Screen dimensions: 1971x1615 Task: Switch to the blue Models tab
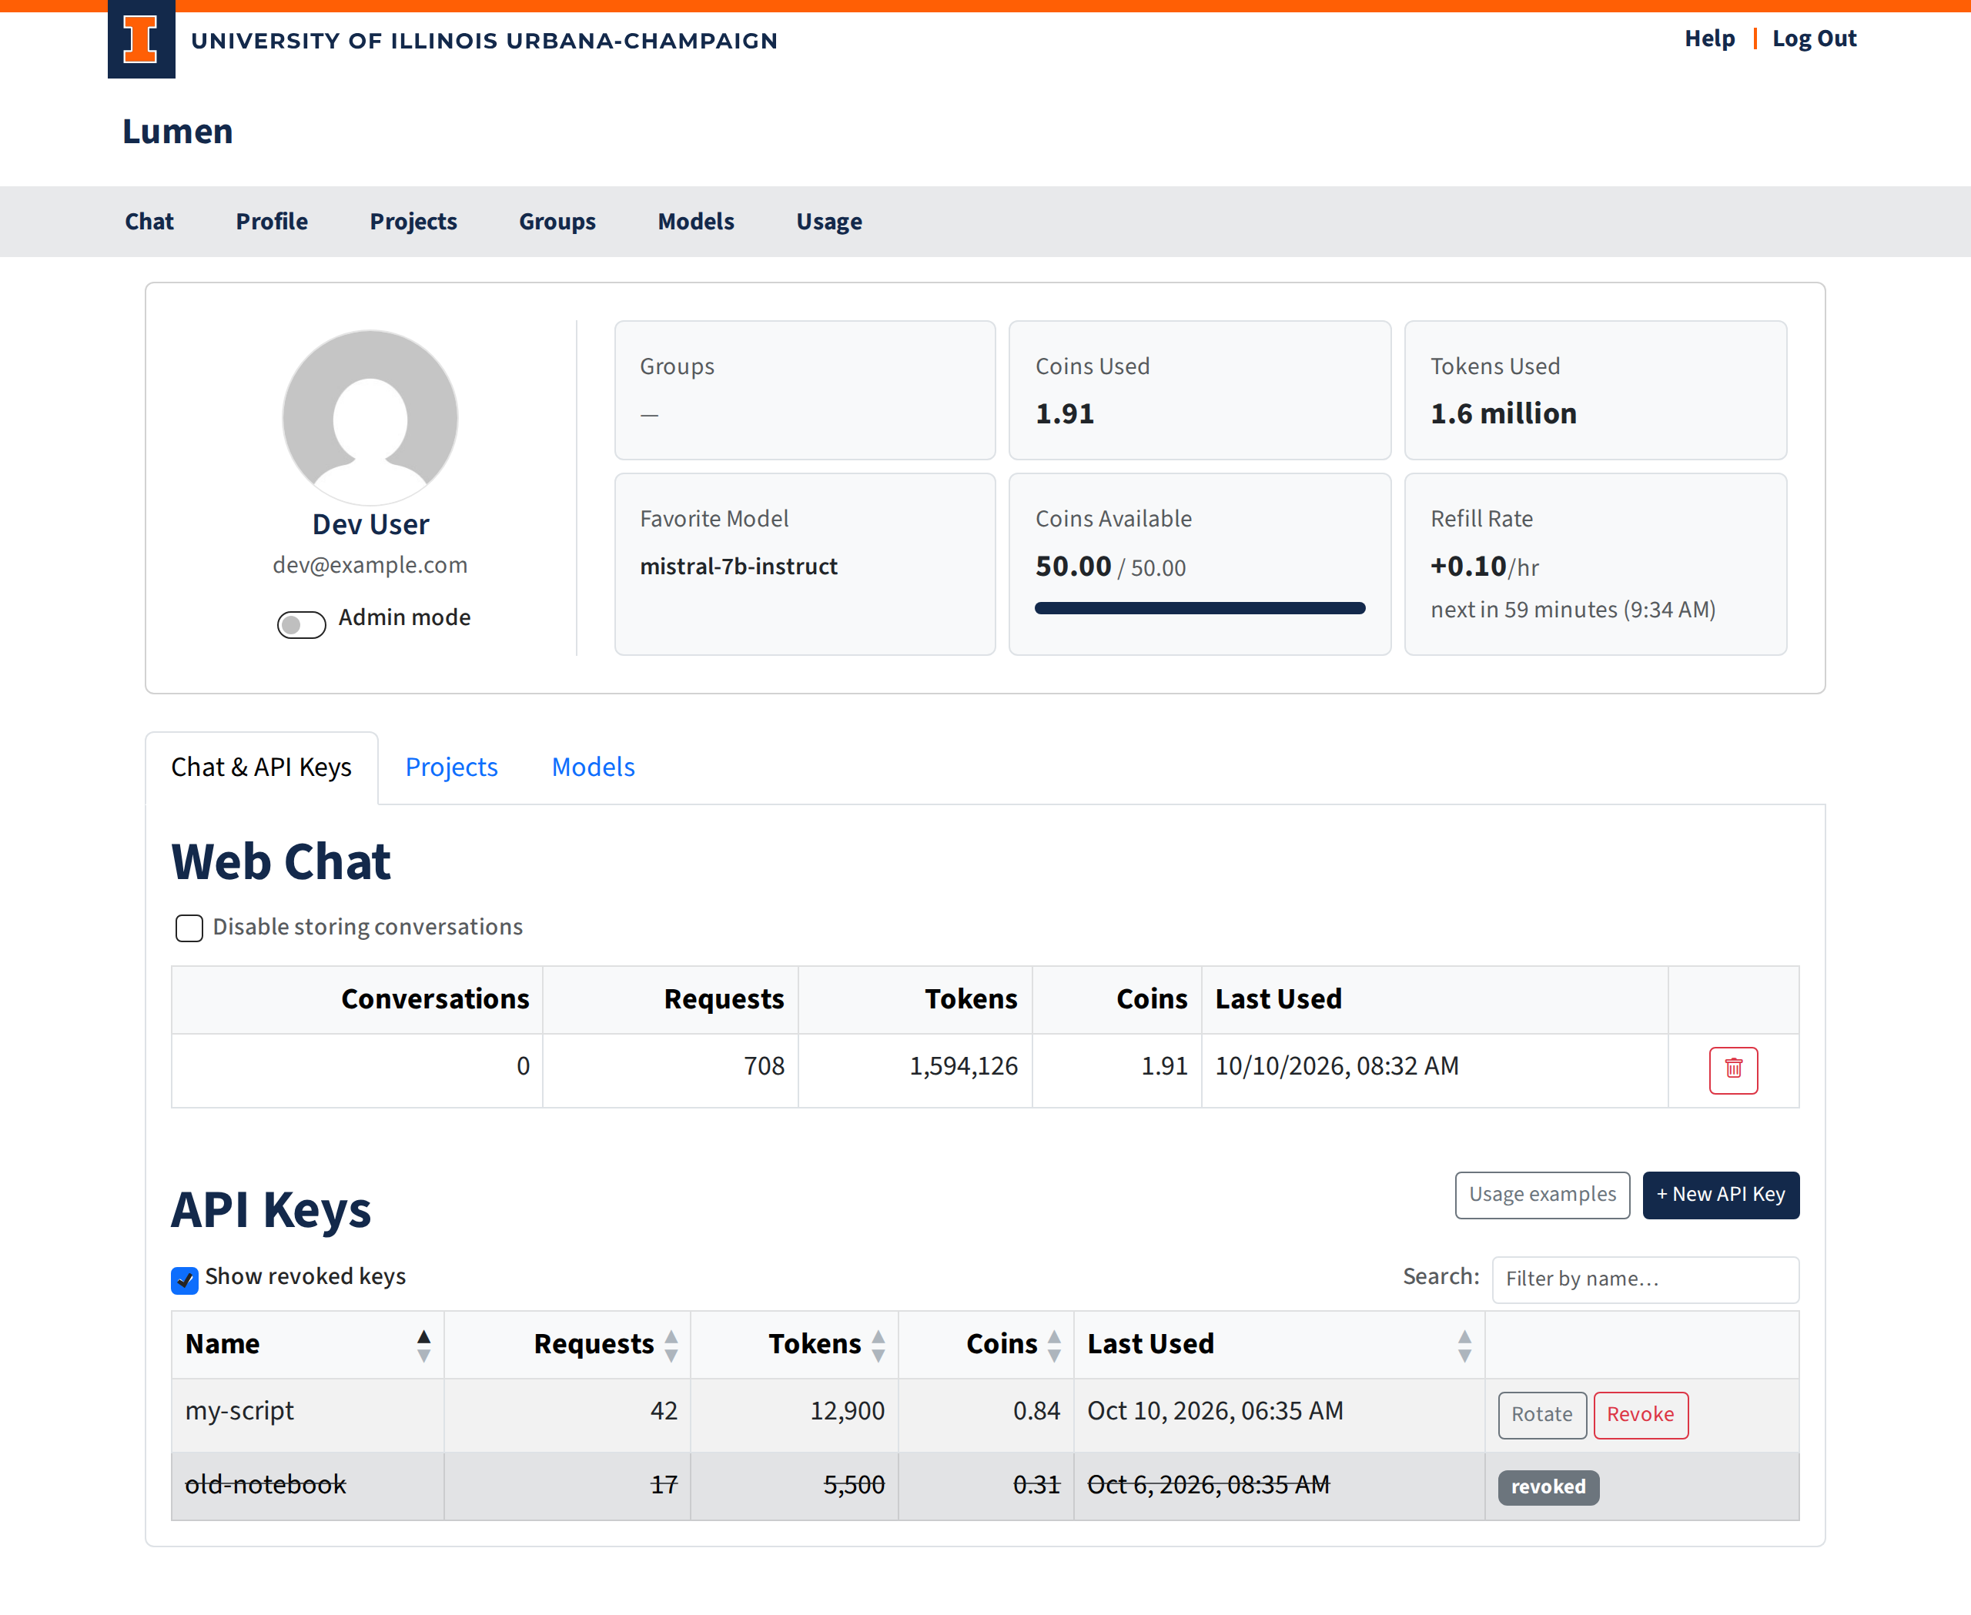coord(593,767)
